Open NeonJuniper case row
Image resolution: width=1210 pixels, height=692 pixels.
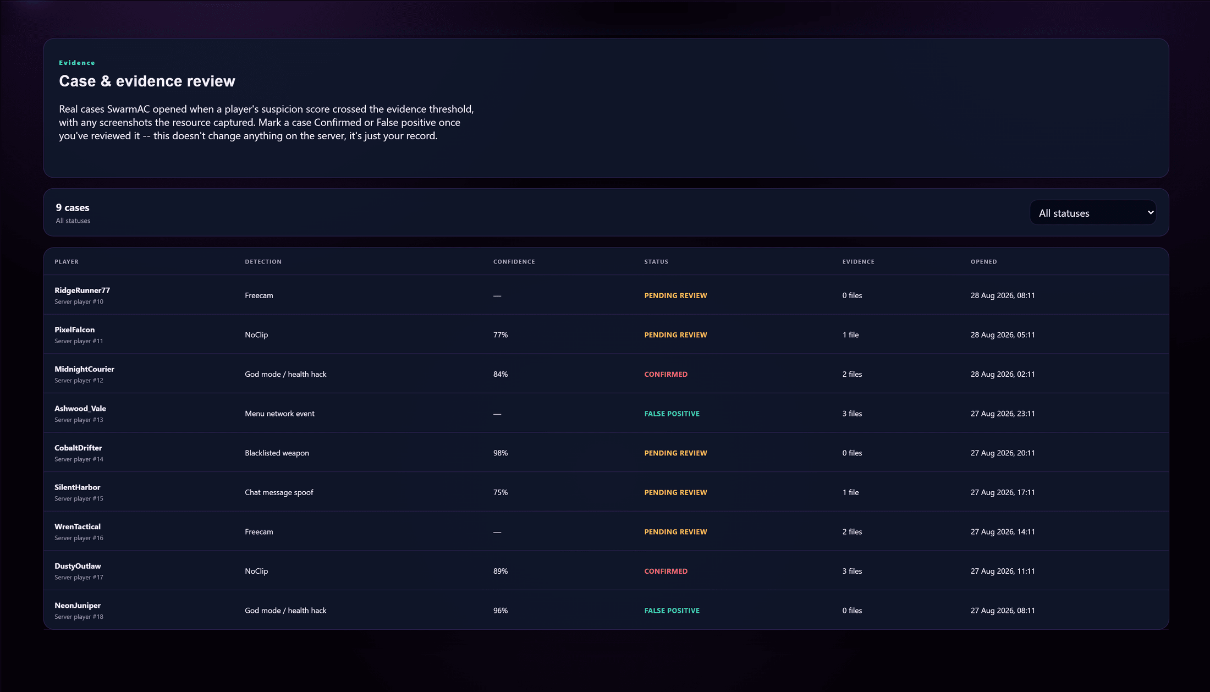pyautogui.click(x=606, y=610)
